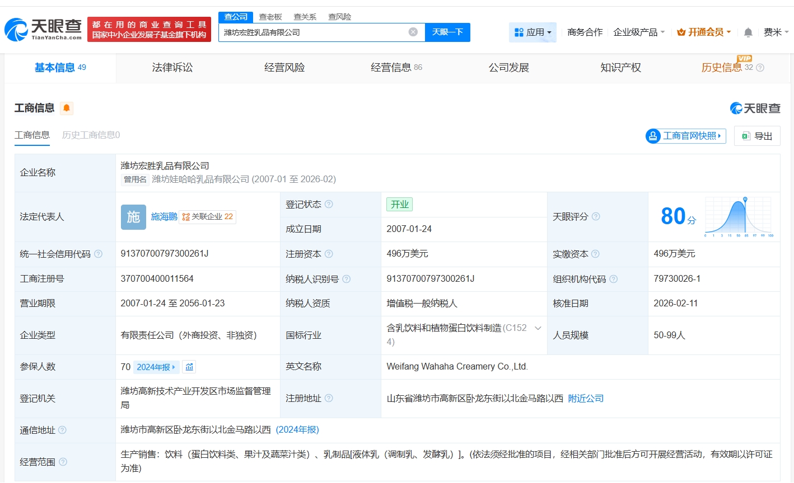The image size is (794, 483).
Task: Click help icon next to 统一社会信用代码
Action: pos(99,254)
